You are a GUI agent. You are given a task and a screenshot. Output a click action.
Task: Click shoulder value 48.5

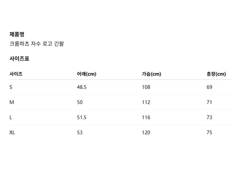click(x=81, y=87)
